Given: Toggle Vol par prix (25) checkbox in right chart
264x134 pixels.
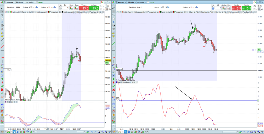Looking at the screenshot, I should click(228, 12).
